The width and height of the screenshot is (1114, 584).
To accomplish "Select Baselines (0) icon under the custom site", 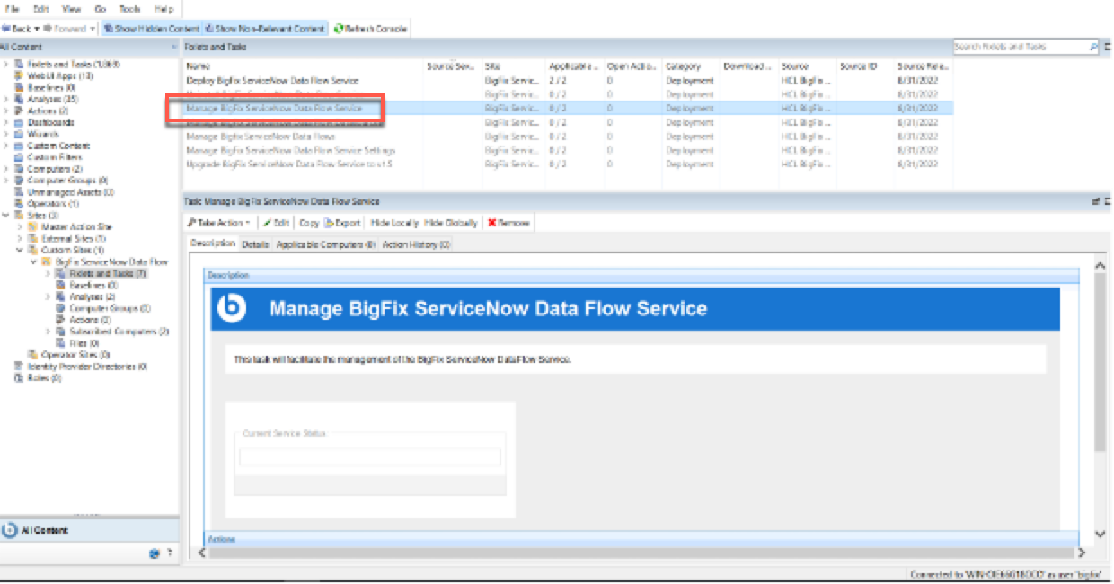I will coord(61,285).
